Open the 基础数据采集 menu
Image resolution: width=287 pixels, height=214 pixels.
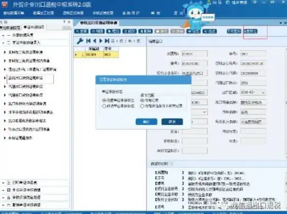coord(14,13)
